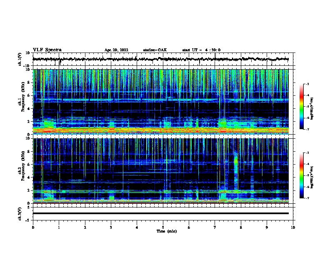
Task: Click the ch.1 voltage waveform trace
Action: (160, 59)
